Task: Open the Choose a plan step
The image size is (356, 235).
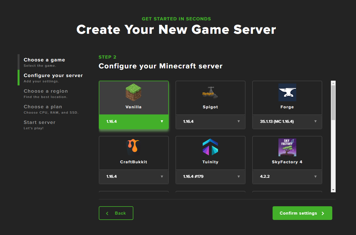Action: click(51, 109)
